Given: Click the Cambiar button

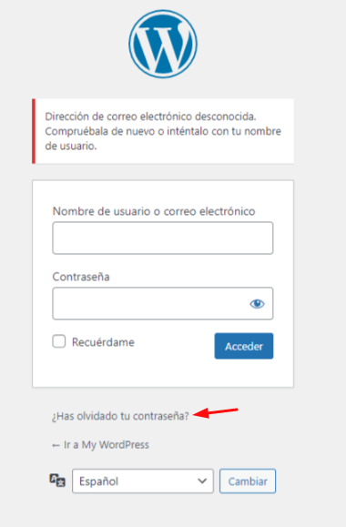Looking at the screenshot, I should pos(248,481).
